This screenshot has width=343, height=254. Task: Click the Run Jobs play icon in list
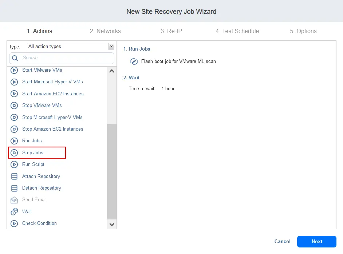pos(14,141)
